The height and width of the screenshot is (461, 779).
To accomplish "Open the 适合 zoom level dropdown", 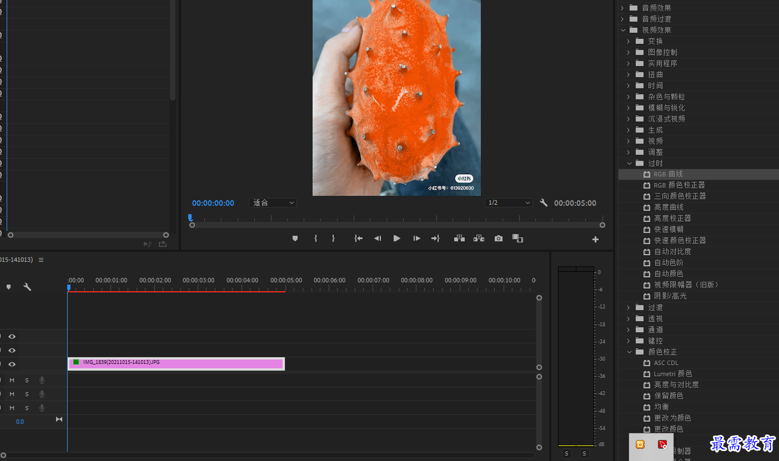I will pos(273,203).
